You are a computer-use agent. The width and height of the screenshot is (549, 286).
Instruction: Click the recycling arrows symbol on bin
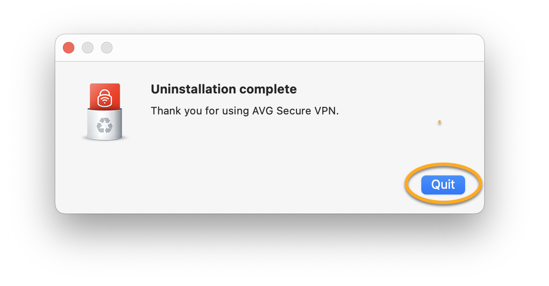[104, 126]
